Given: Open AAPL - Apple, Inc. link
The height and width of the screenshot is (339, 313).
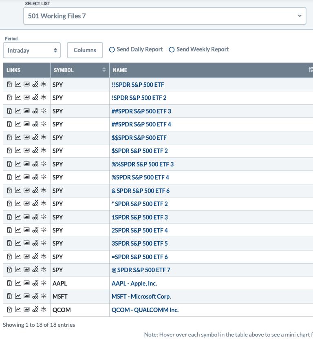Looking at the screenshot, I should (134, 283).
